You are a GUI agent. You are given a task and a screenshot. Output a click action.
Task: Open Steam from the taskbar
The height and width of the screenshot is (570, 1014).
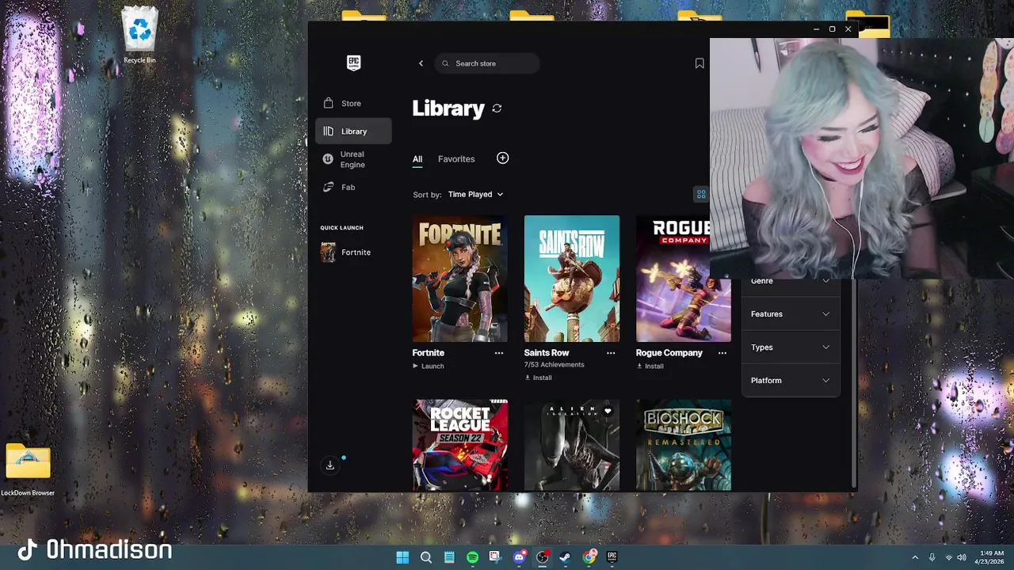(566, 557)
